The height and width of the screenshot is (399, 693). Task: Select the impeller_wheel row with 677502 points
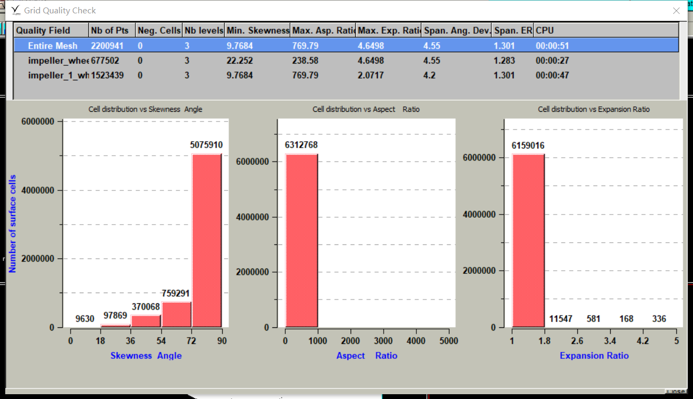[x=58, y=60]
